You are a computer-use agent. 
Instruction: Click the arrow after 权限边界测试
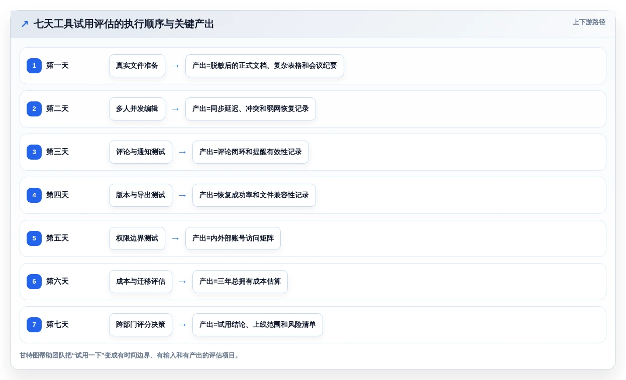click(x=175, y=238)
